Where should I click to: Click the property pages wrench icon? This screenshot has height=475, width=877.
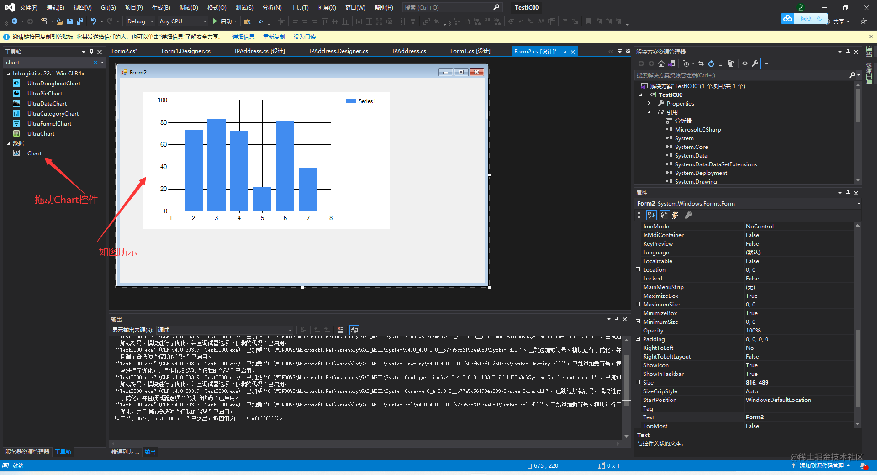point(688,215)
